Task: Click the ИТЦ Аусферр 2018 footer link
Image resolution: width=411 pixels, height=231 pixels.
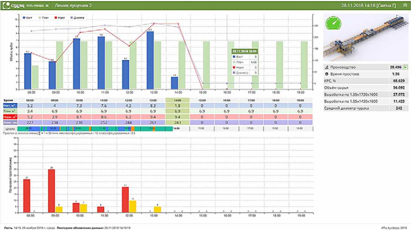Action: 394,228
